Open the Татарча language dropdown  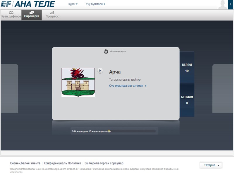click(211, 165)
